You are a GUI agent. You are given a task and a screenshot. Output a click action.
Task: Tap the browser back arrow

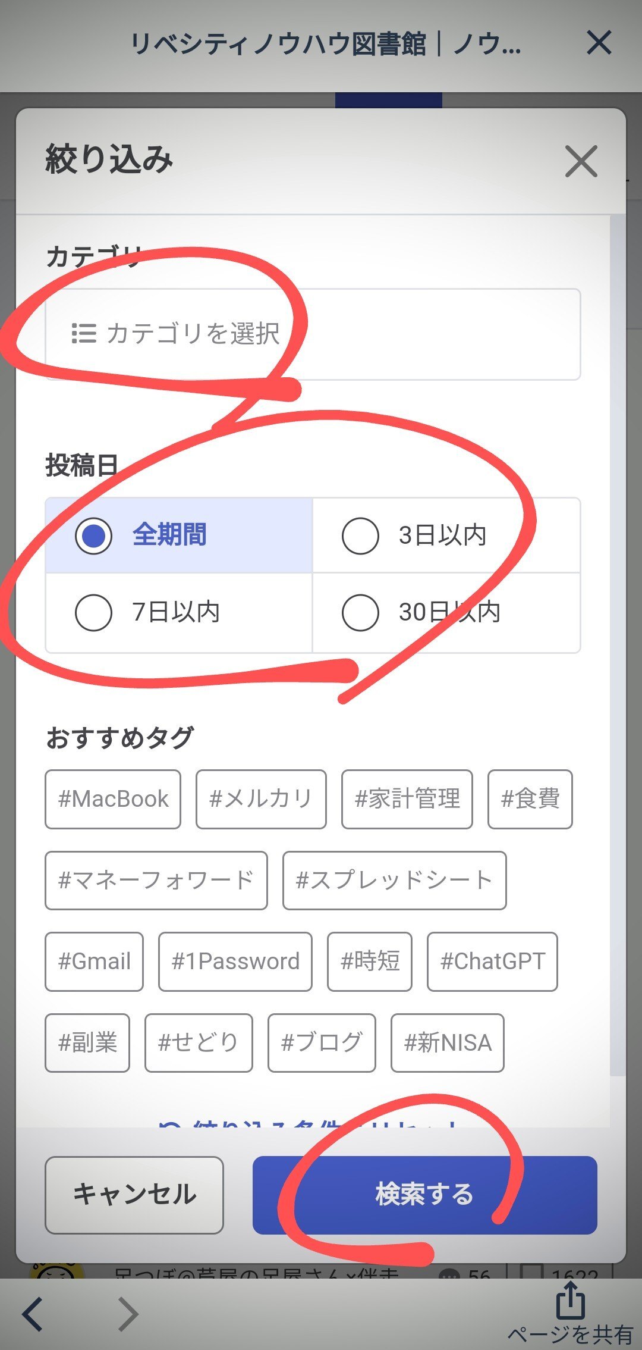[33, 1314]
